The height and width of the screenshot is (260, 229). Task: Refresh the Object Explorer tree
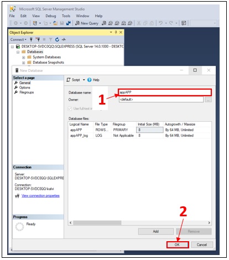[57, 39]
